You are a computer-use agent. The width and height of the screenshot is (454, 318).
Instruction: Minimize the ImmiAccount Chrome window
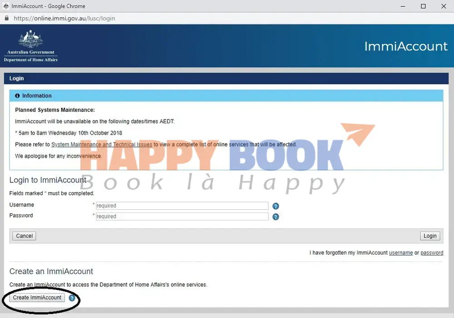coord(402,6)
